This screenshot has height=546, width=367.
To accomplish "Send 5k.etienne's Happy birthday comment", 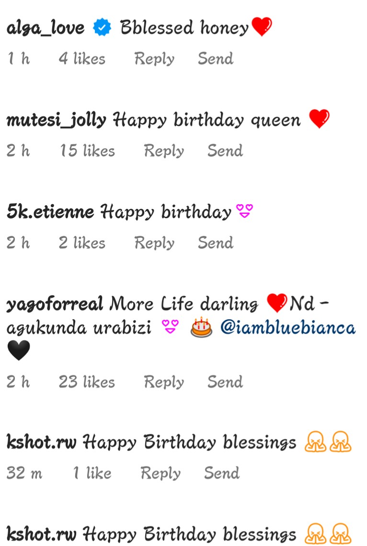I will click(216, 243).
